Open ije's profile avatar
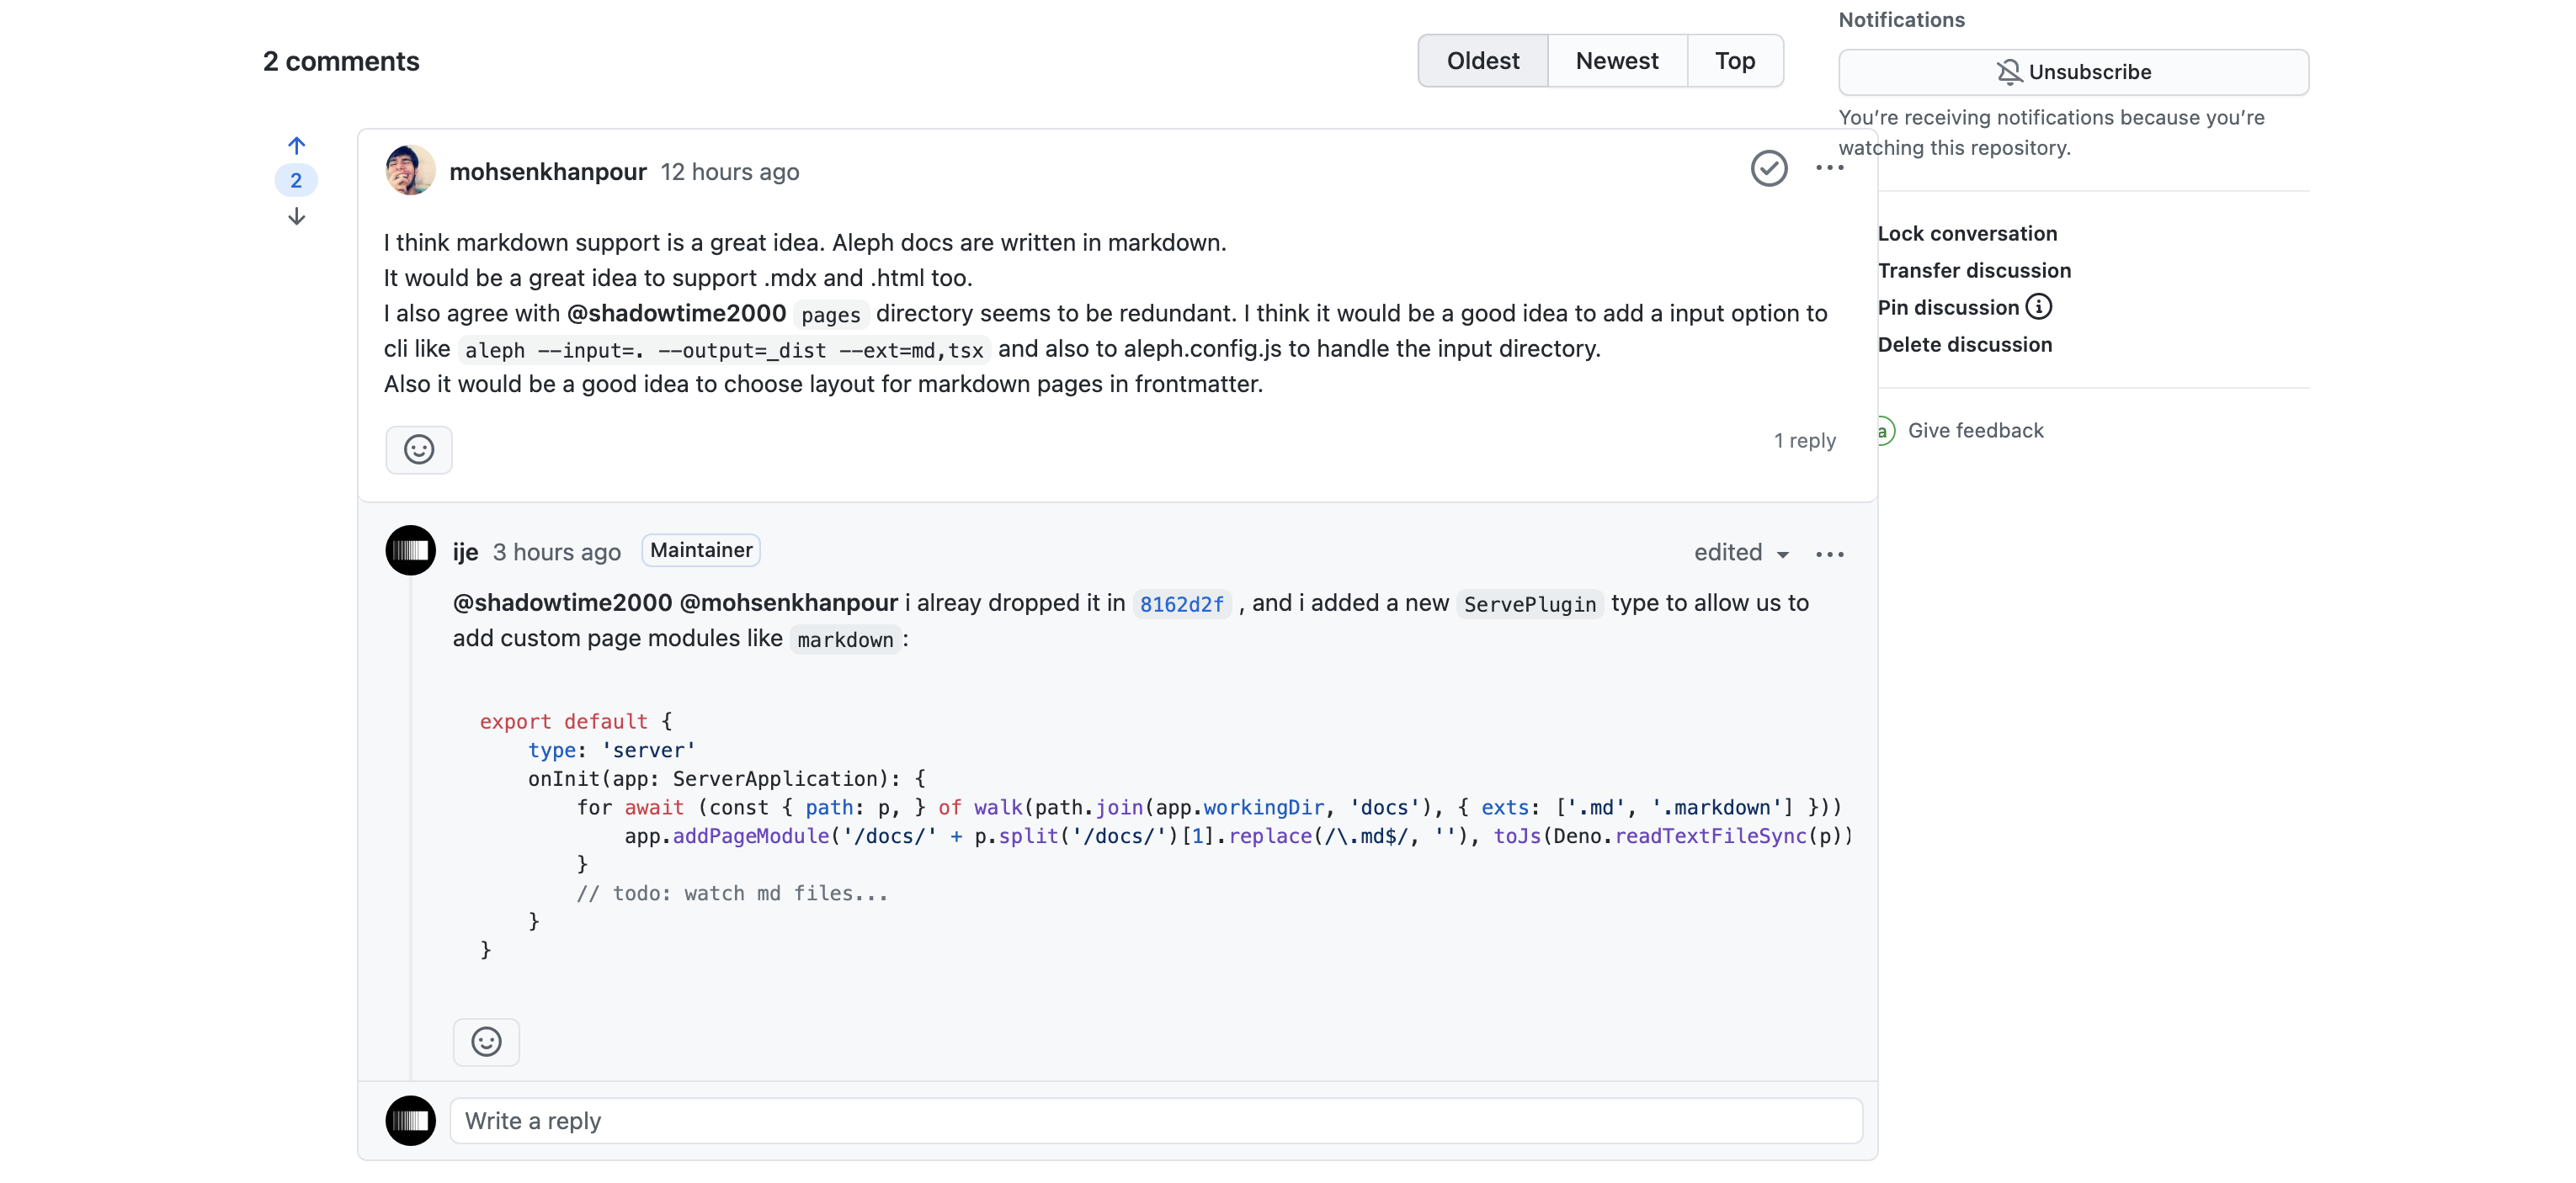The height and width of the screenshot is (1183, 2576). (x=410, y=549)
